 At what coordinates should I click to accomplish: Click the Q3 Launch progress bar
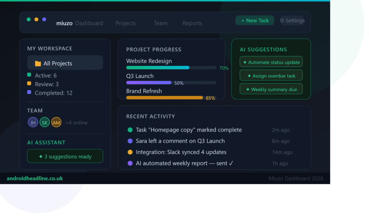(x=171, y=83)
